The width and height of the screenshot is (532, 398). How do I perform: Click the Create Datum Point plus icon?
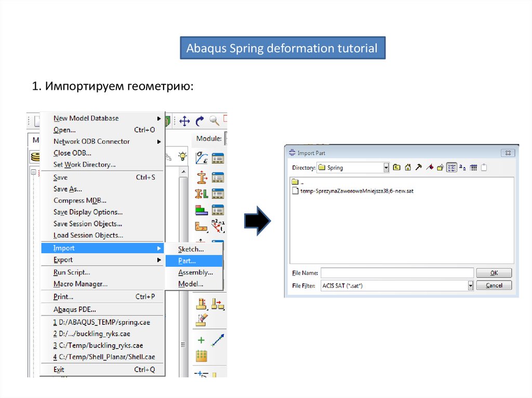pos(202,340)
